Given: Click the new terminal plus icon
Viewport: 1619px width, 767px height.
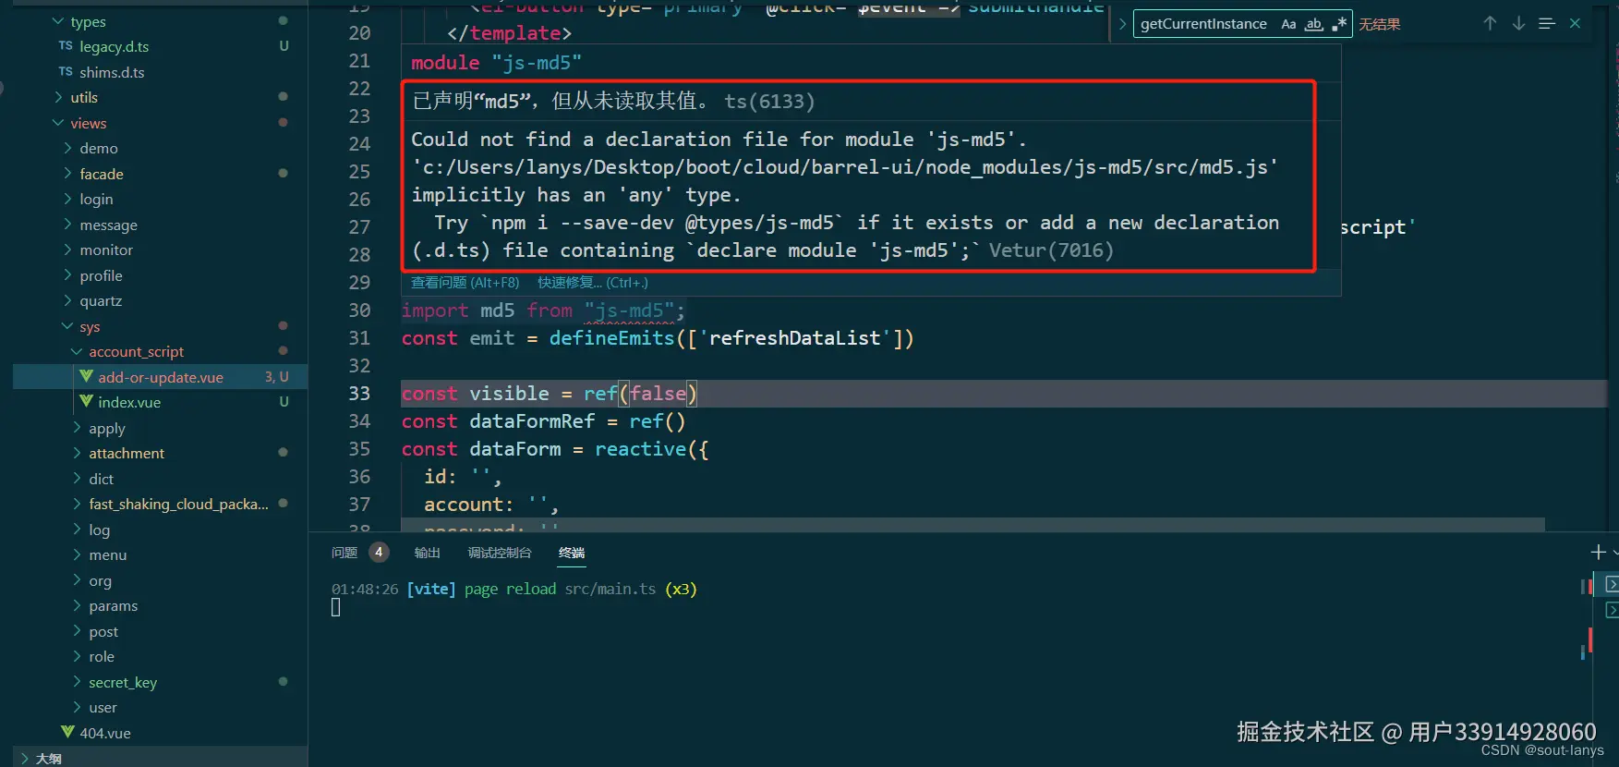Looking at the screenshot, I should (1598, 552).
